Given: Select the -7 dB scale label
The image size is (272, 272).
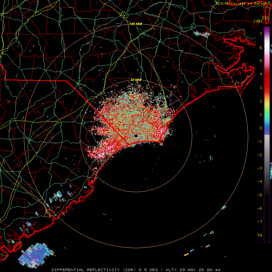Looking at the screenshot, I should click(x=260, y=222).
